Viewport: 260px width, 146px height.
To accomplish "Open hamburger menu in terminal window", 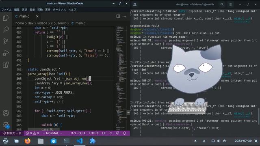I will (x=230, y=4).
